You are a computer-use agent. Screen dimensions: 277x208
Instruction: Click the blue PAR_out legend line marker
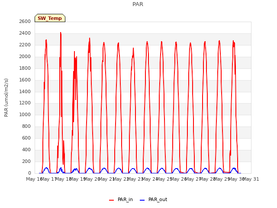[142, 200]
